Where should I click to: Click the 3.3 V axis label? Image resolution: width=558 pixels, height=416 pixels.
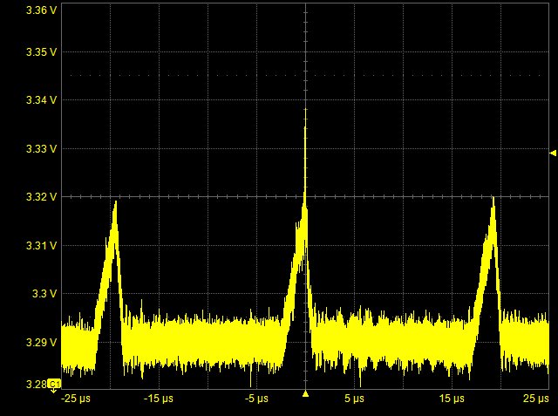45,294
